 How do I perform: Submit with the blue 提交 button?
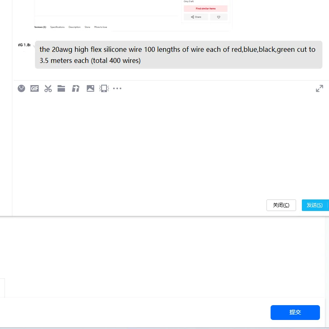pyautogui.click(x=295, y=313)
